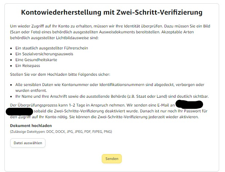Click the bullet starting "Ihr Name und Ihre Anschrift"
Viewport: 225px width, 172px height.
[112, 96]
